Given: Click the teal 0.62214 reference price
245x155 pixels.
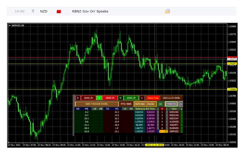Looking at the screenshot, I should point(140,112).
